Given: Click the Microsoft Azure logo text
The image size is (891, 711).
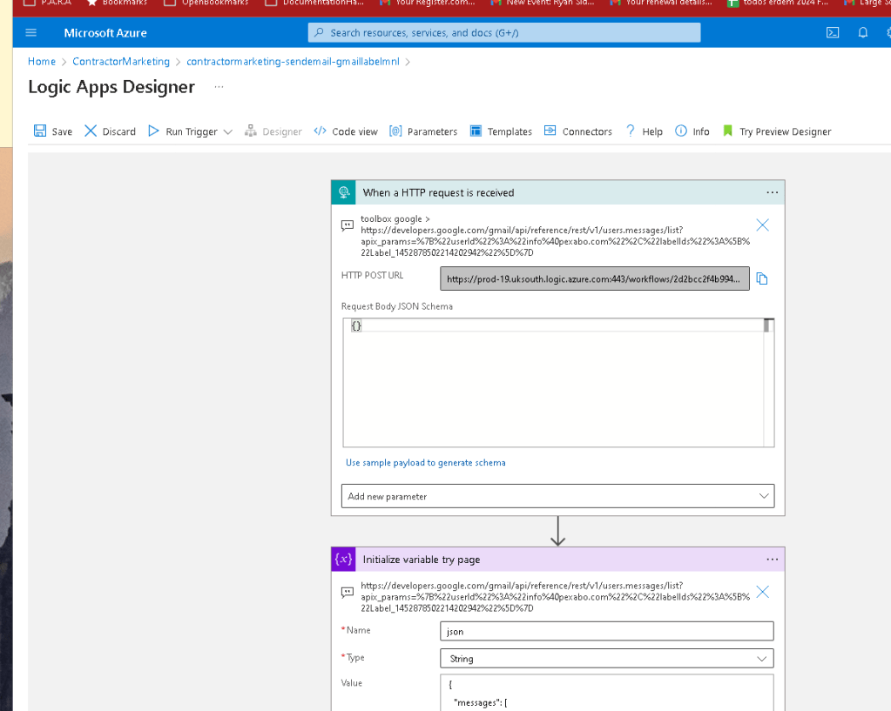Looking at the screenshot, I should (105, 33).
